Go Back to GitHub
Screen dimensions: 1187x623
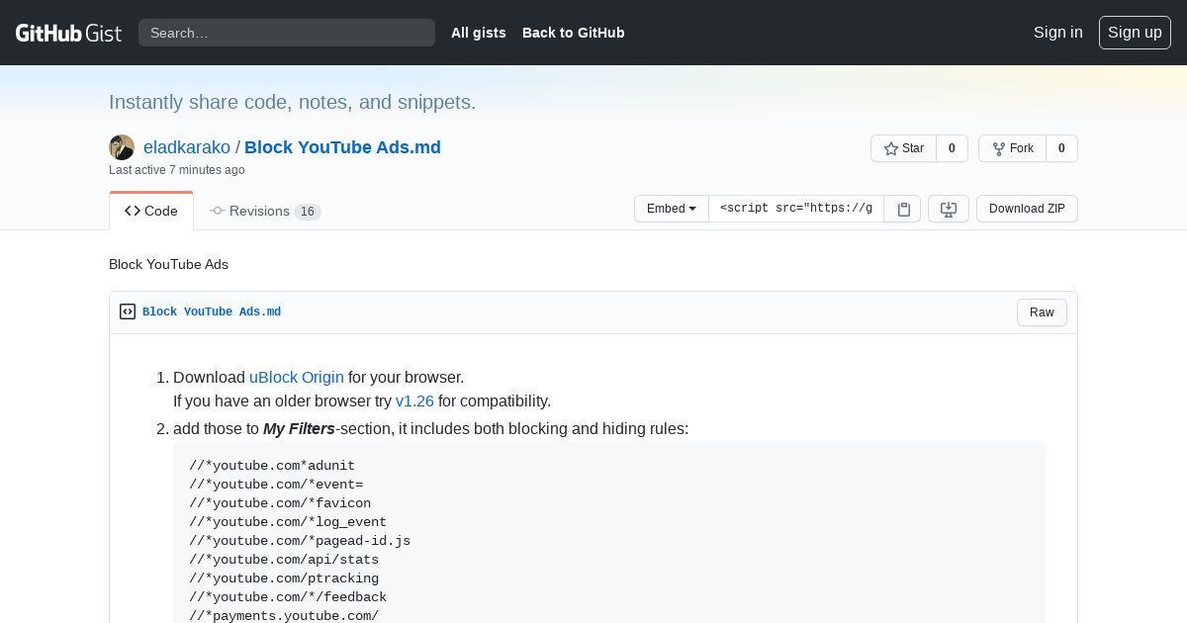pyautogui.click(x=574, y=33)
